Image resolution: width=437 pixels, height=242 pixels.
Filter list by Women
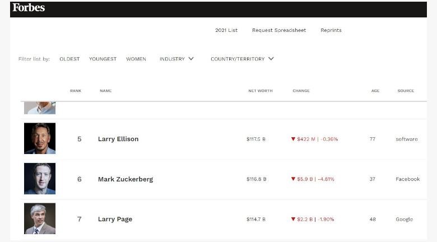click(136, 59)
